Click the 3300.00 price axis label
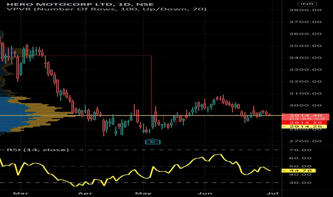The width and height of the screenshot is (333, 197). [305, 69]
